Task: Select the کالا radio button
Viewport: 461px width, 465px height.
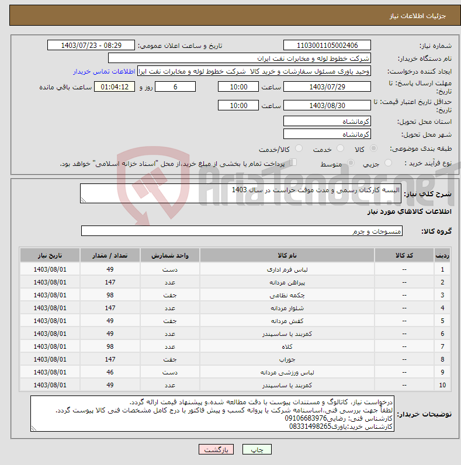Action: 373,148
